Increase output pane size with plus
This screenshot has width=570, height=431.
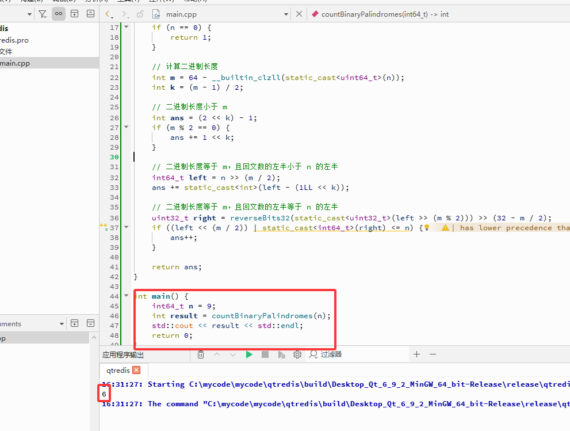(x=416, y=354)
